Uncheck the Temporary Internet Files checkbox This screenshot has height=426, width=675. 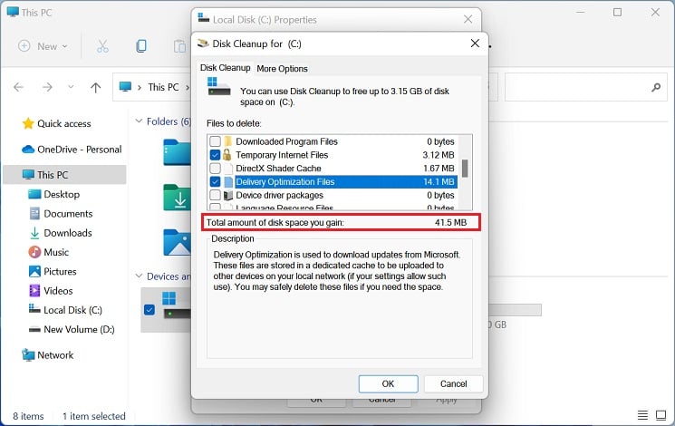point(215,155)
